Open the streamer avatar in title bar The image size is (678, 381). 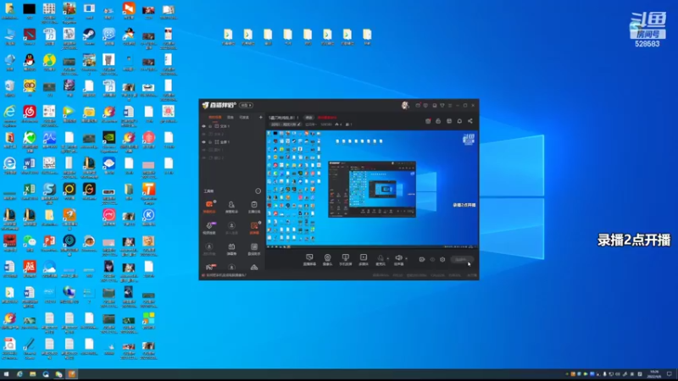(405, 105)
